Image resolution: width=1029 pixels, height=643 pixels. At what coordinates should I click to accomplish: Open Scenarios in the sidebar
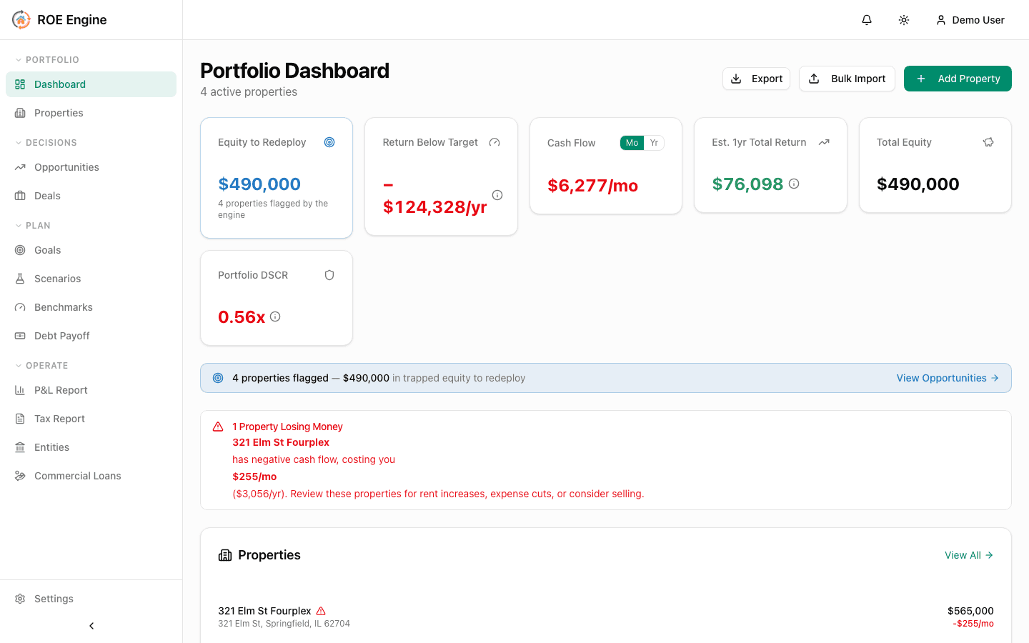(91, 279)
